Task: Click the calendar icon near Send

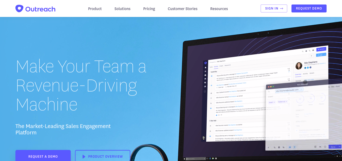Action: 315,147
